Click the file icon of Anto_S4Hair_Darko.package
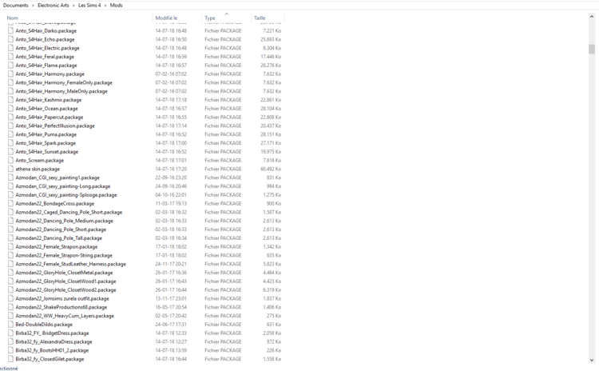The width and height of the screenshot is (599, 371). pyautogui.click(x=10, y=30)
